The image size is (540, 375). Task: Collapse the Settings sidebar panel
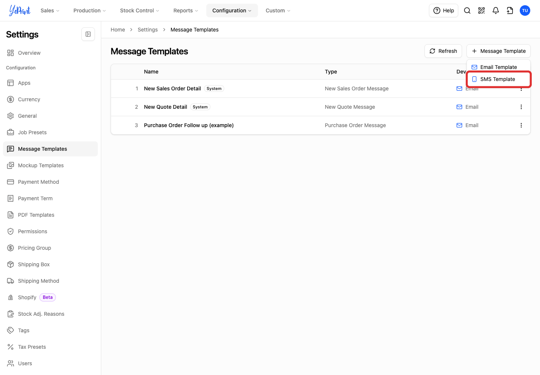(x=88, y=34)
